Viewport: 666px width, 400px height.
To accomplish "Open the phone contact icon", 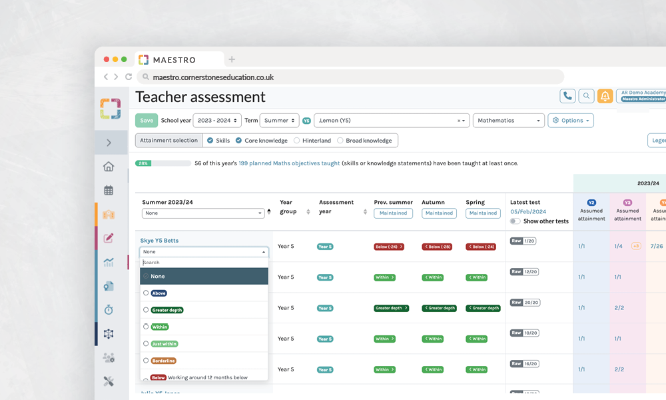I will pos(567,96).
